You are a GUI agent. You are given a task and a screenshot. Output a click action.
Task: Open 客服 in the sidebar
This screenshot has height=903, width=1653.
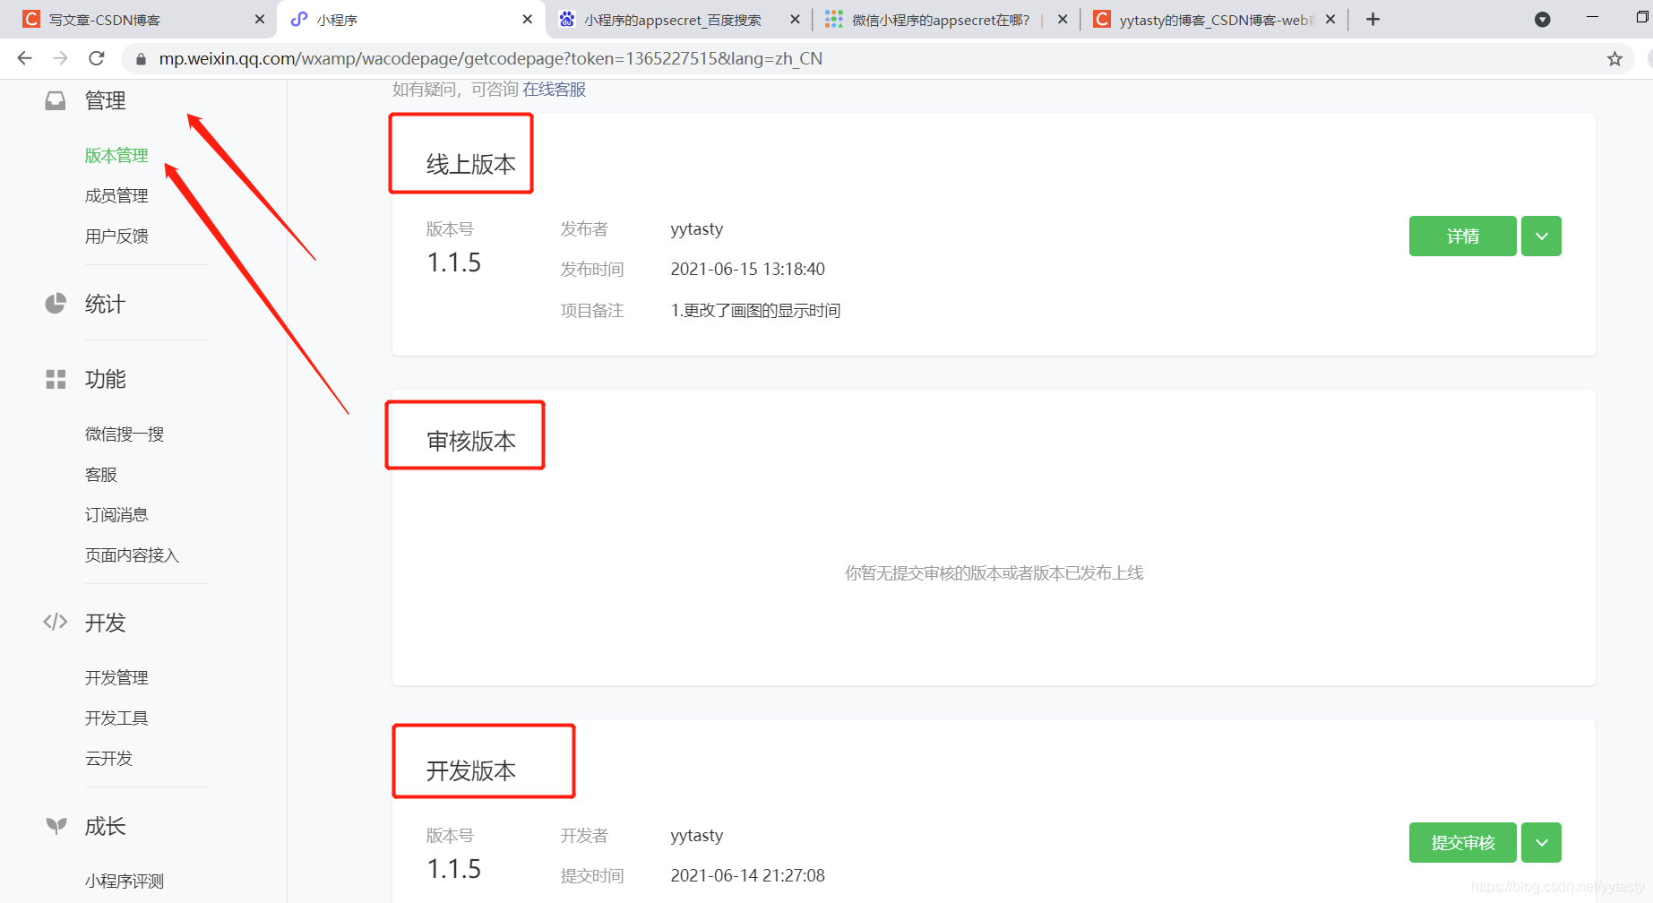click(100, 474)
